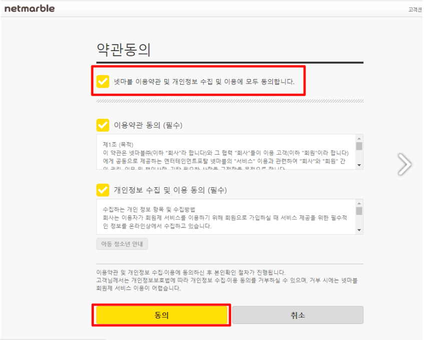Image resolution: width=424 pixels, height=340 pixels.
Task: Click the 약관동의 heading
Action: 124,50
